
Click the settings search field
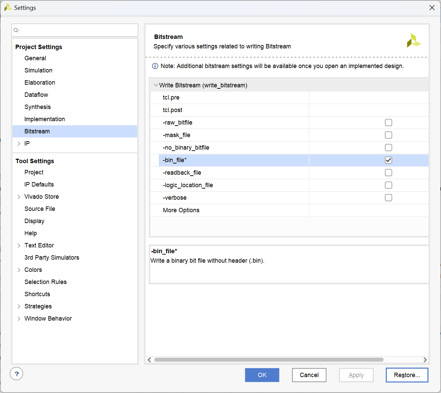coord(75,30)
